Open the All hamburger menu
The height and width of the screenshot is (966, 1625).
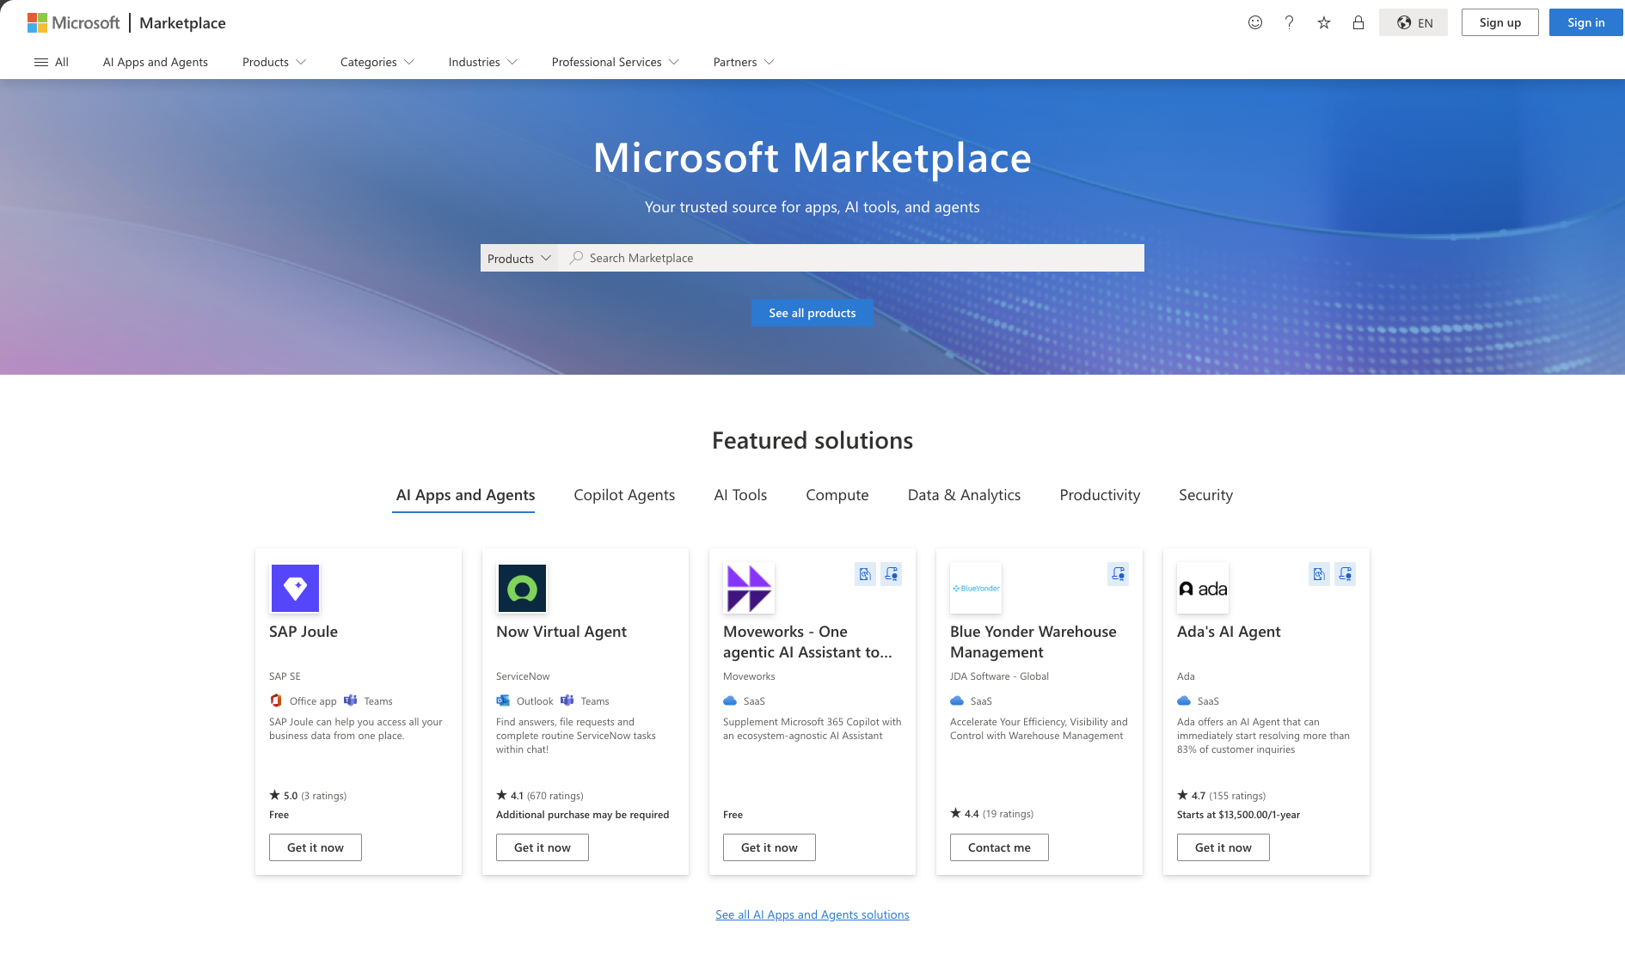pyautogui.click(x=52, y=62)
